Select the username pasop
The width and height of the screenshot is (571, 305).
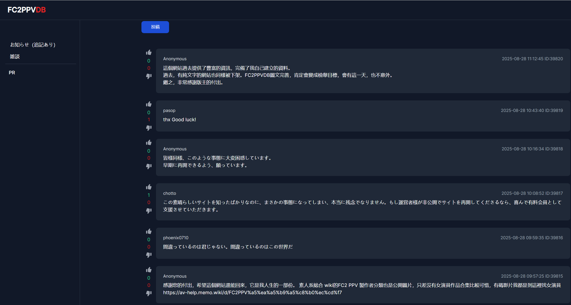pyautogui.click(x=169, y=110)
